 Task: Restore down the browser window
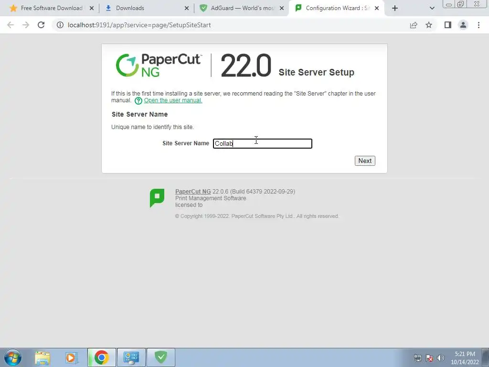pos(461,4)
